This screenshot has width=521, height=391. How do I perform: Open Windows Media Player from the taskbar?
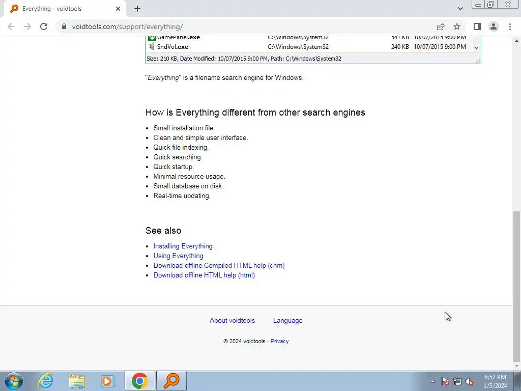(108, 381)
